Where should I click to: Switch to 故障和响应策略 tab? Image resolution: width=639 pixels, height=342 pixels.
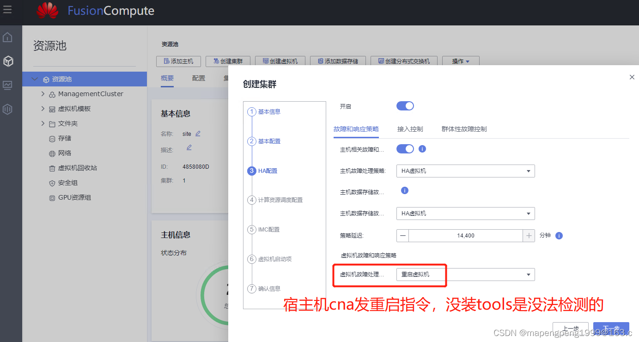(356, 129)
